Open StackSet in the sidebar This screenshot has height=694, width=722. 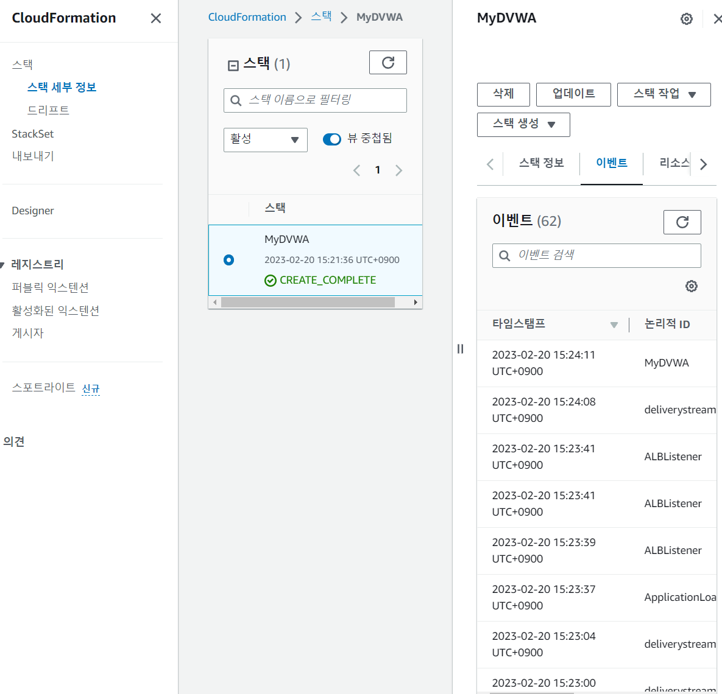(x=33, y=134)
